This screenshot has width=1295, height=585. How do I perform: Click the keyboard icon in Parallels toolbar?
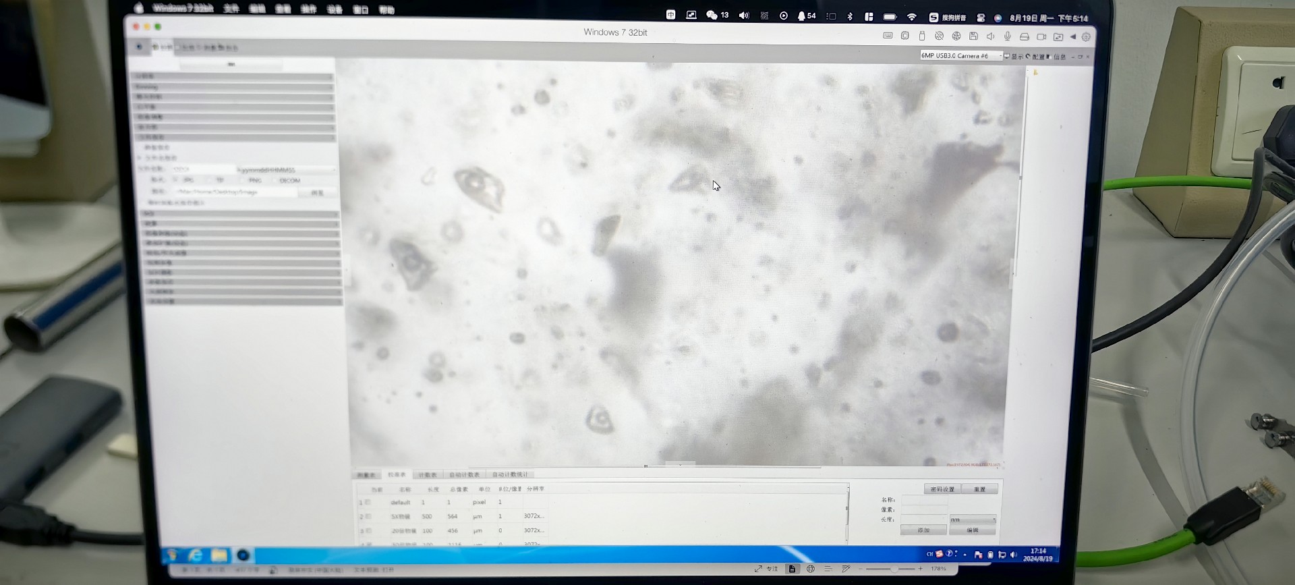tap(888, 36)
